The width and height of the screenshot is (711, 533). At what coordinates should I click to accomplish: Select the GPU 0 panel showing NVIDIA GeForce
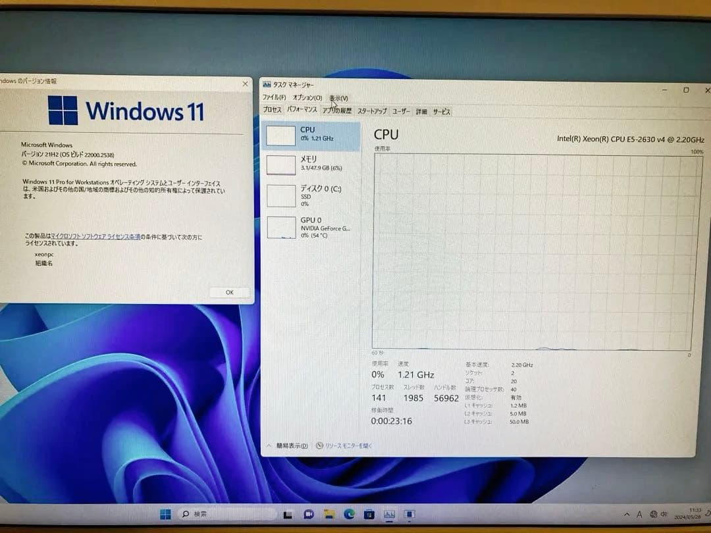click(x=309, y=227)
